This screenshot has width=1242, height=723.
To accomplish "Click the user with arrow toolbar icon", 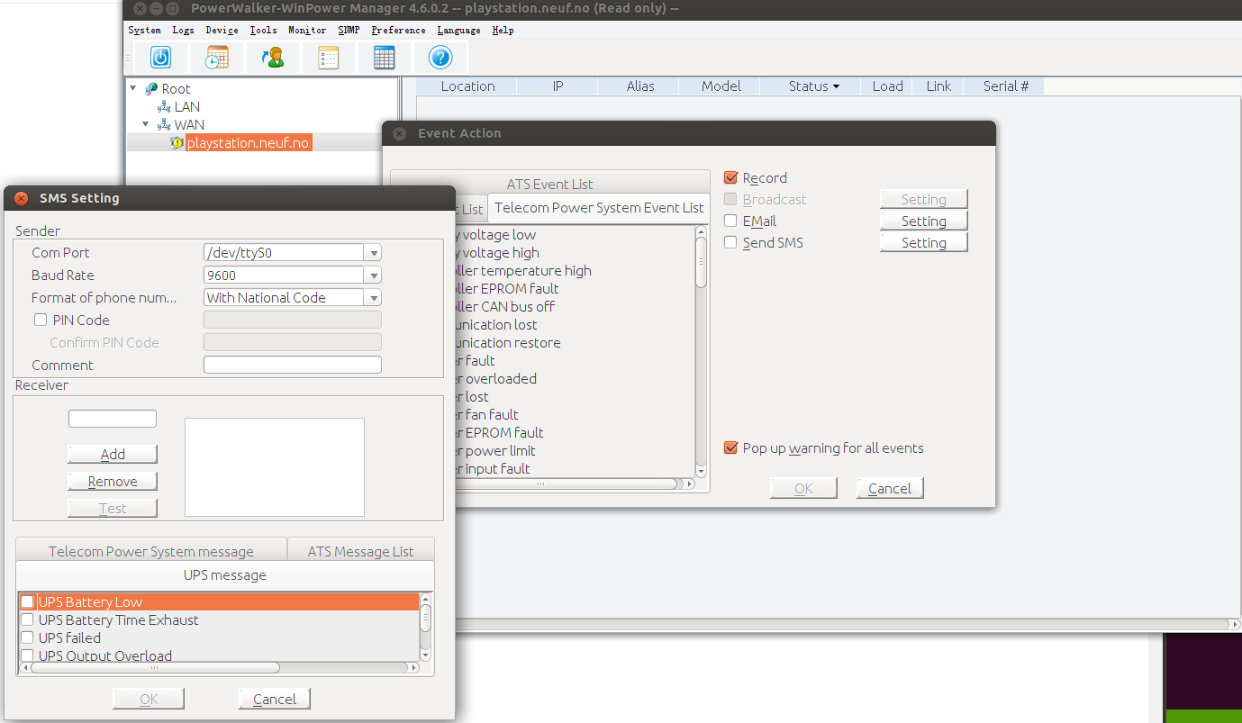I will [272, 58].
